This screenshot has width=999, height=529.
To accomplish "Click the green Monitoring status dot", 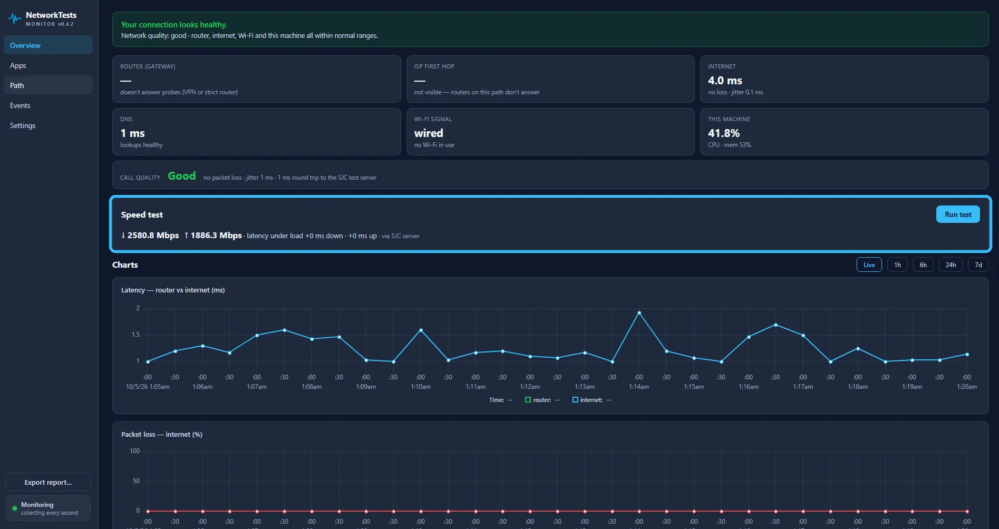I will 15,508.
